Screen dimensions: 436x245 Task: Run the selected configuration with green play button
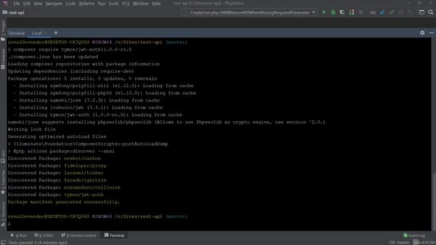[324, 12]
